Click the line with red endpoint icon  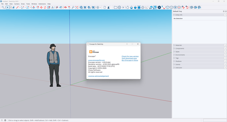pos(163,7)
